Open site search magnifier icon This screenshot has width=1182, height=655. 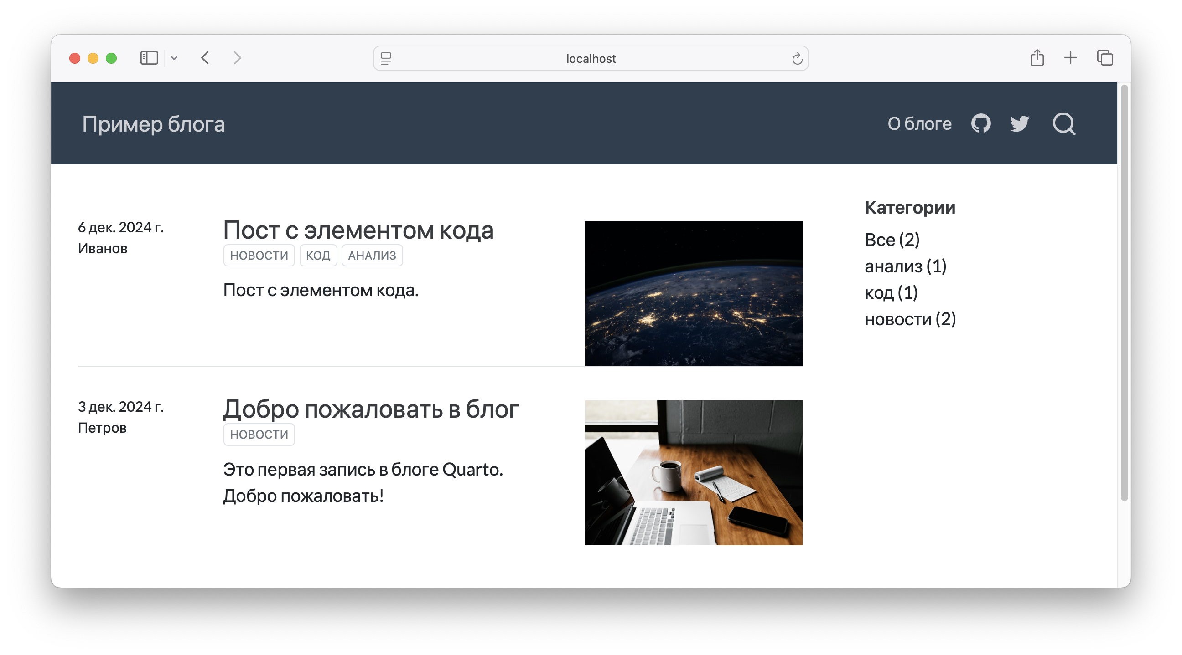[x=1063, y=124]
